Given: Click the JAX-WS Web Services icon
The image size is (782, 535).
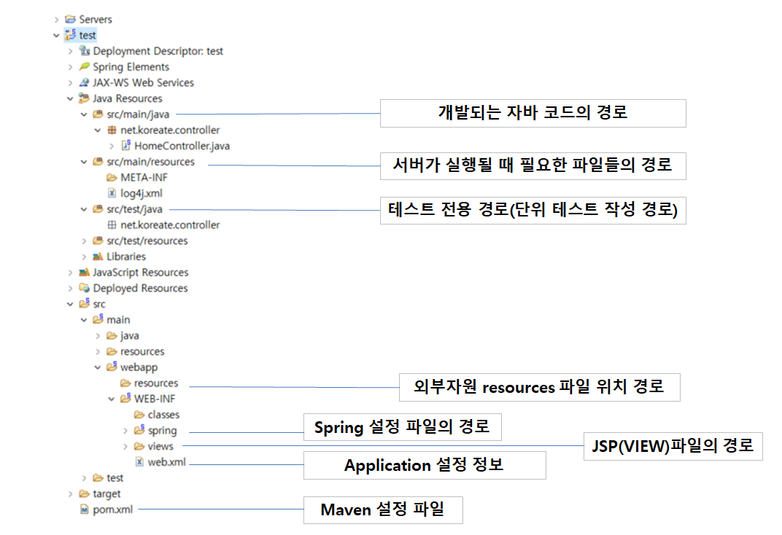Looking at the screenshot, I should click(85, 82).
